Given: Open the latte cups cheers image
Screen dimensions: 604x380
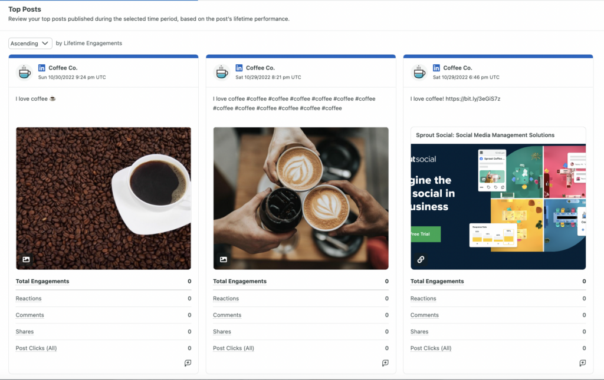Looking at the screenshot, I should click(x=301, y=198).
